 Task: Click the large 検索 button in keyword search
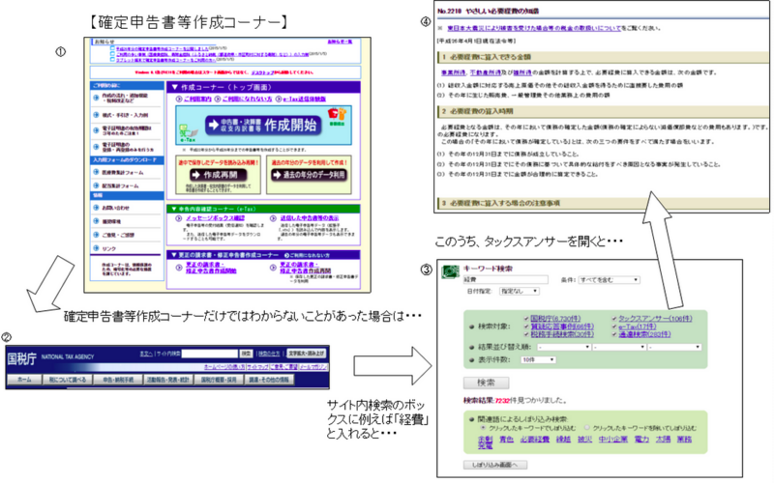pyautogui.click(x=487, y=383)
